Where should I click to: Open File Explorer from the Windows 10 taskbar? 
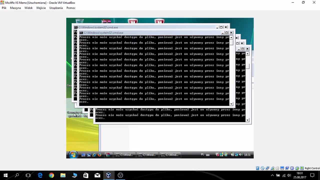click(63, 175)
